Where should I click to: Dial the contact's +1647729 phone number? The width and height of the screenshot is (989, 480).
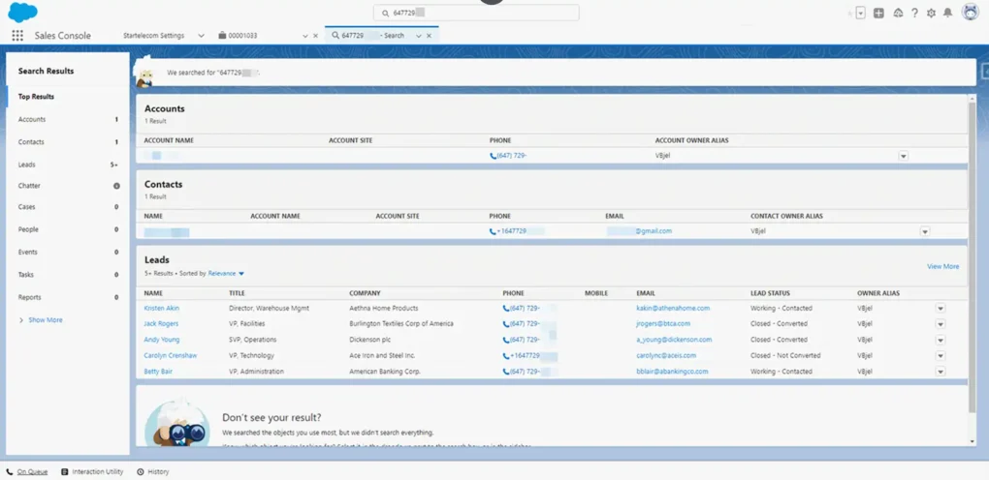point(508,231)
